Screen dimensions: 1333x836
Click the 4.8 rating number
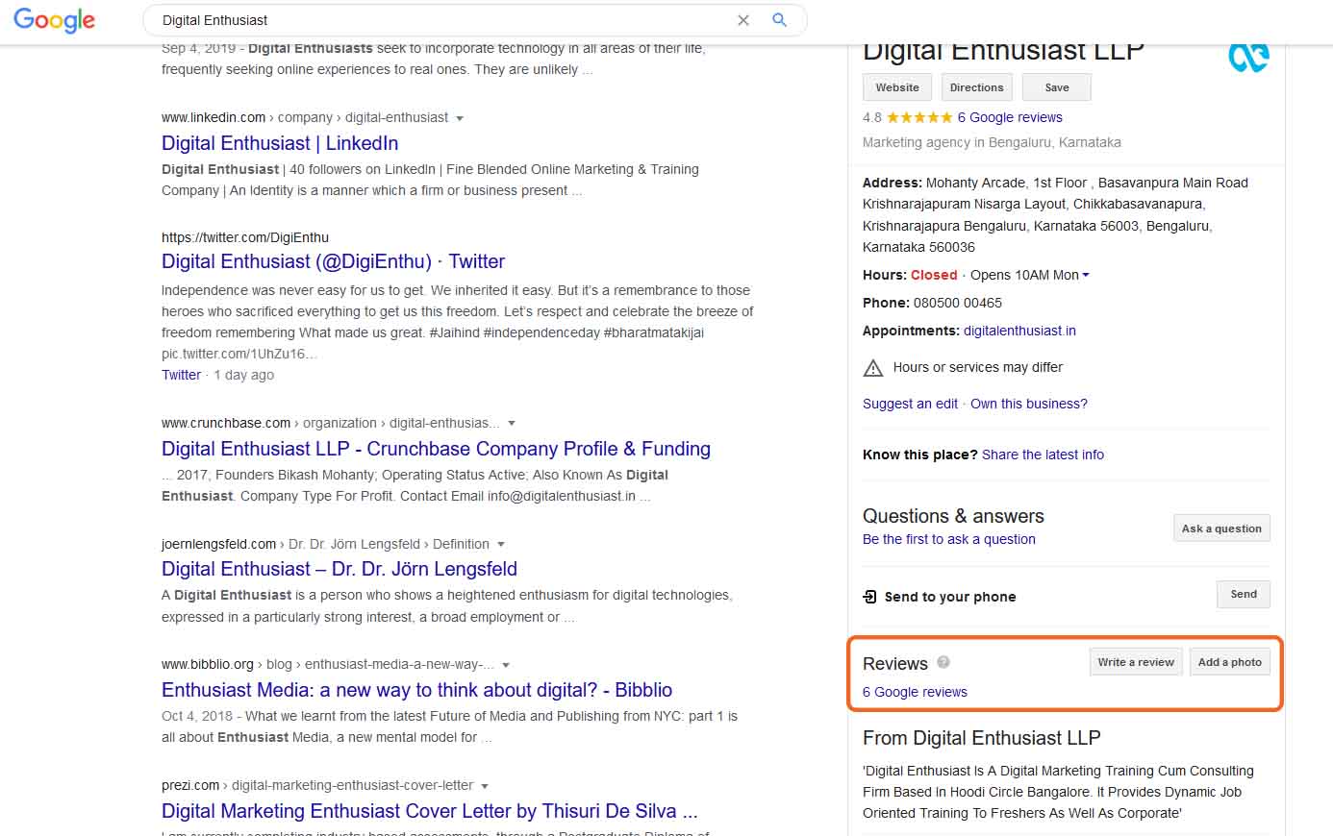pos(872,117)
